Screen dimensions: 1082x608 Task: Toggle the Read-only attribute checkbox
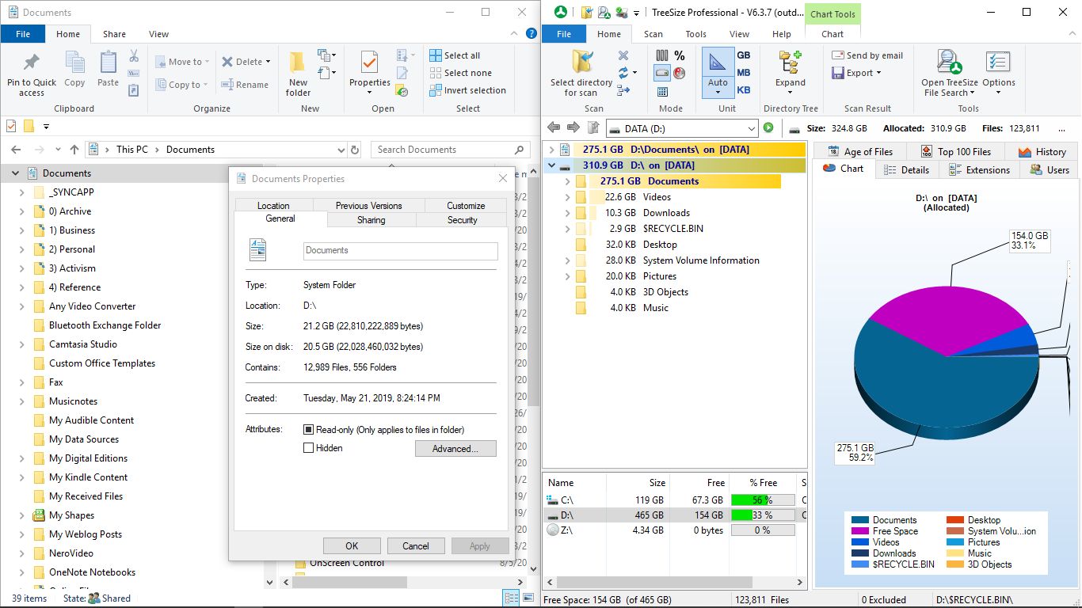click(309, 430)
